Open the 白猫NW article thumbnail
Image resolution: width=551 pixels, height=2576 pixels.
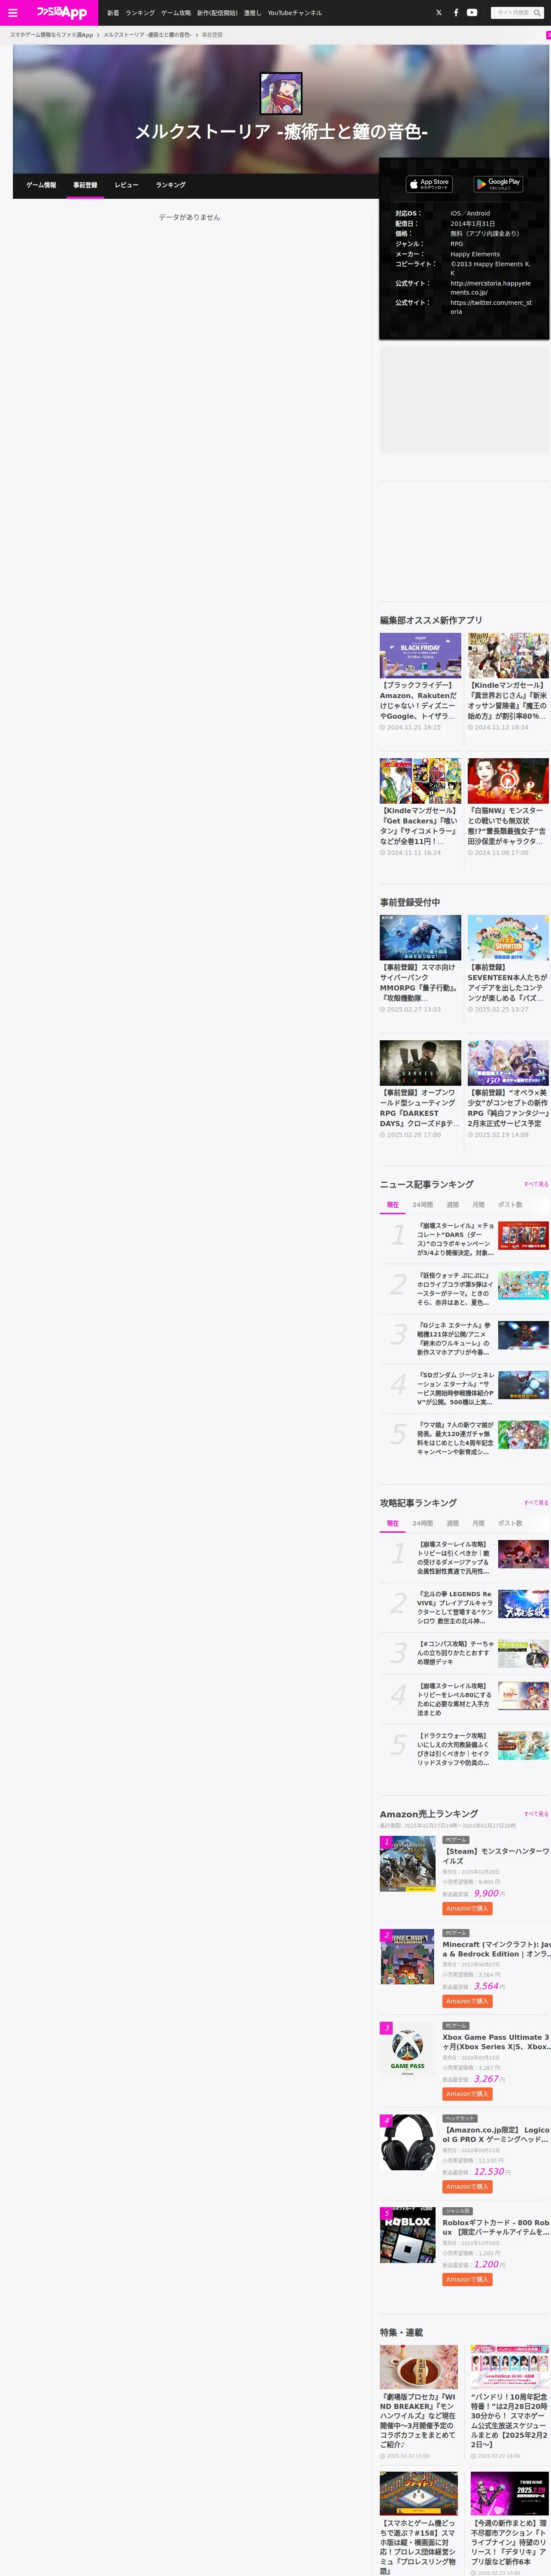[508, 781]
